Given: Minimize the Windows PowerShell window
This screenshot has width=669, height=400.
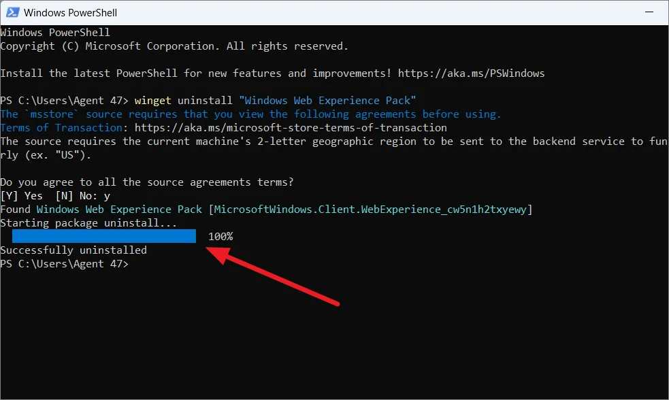Looking at the screenshot, I should (x=649, y=12).
